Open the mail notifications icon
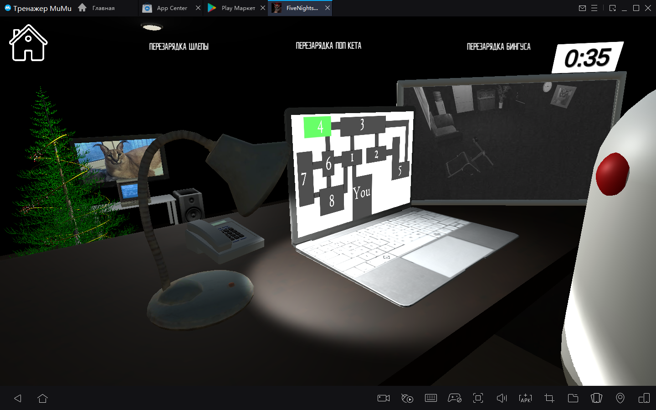This screenshot has height=410, width=656. point(582,8)
